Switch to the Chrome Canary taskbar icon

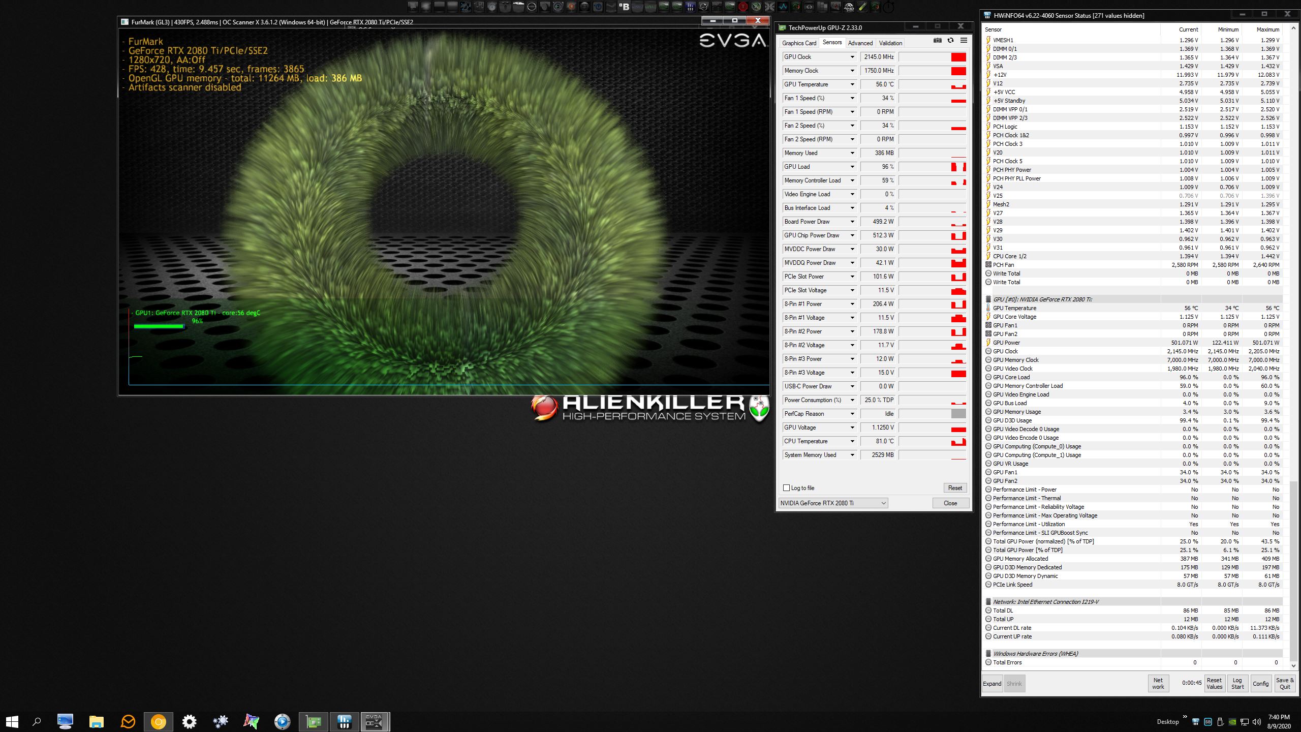158,721
